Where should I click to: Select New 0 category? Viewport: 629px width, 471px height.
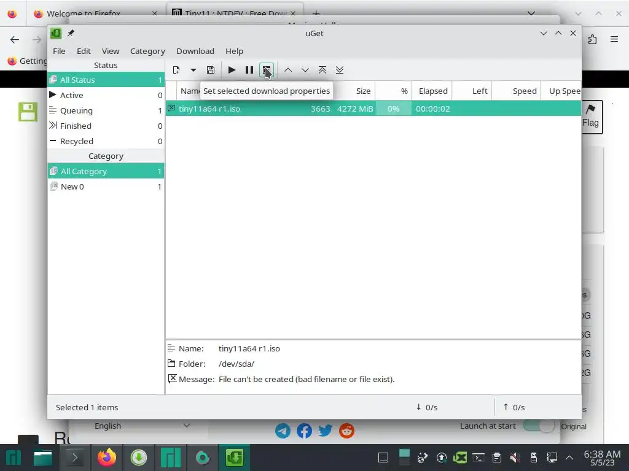(x=106, y=186)
